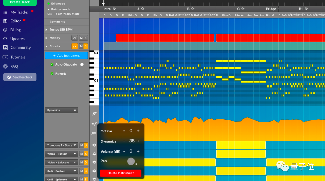Toggle solo on the Melody track
Image resolution: width=325 pixels, height=181 pixels.
85,38
